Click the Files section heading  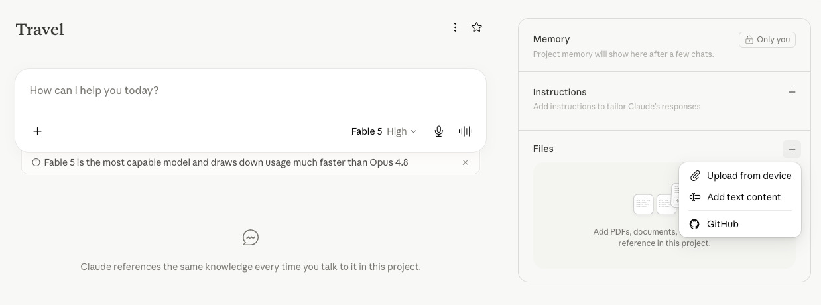point(543,149)
